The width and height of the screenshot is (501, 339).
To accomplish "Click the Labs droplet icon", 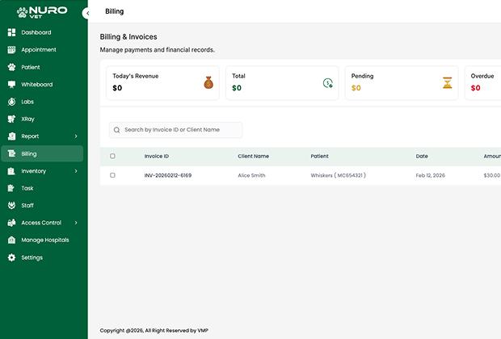I will coord(11,102).
